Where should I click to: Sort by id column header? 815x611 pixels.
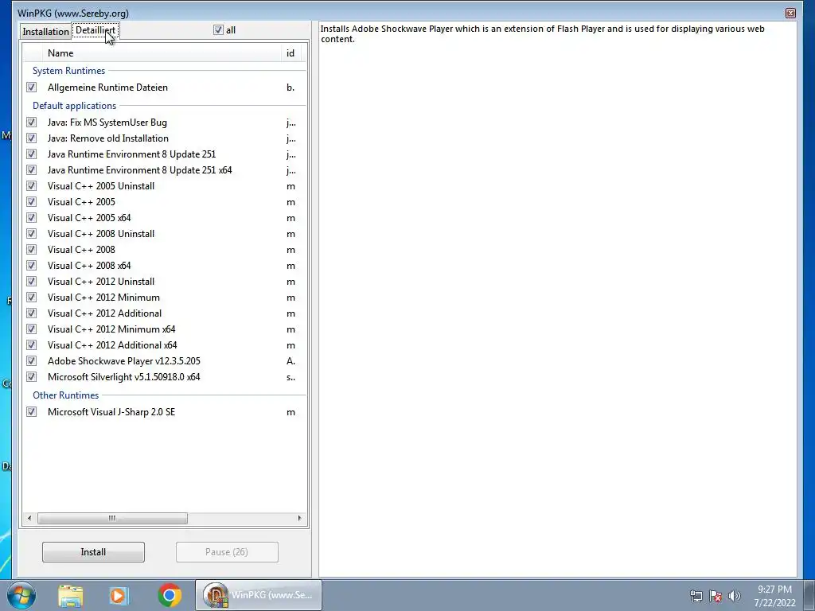[291, 53]
